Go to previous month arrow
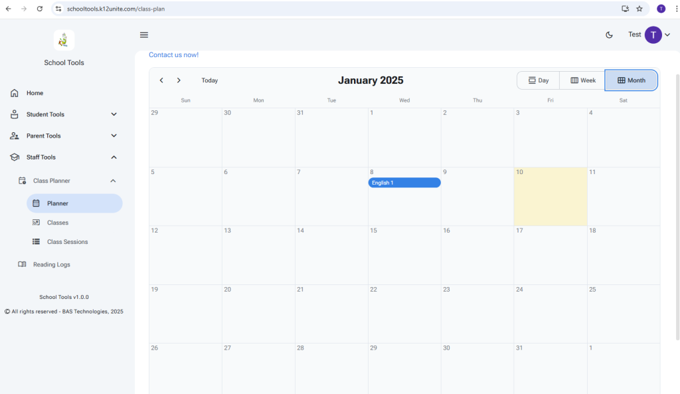Image resolution: width=680 pixels, height=394 pixels. [x=161, y=80]
